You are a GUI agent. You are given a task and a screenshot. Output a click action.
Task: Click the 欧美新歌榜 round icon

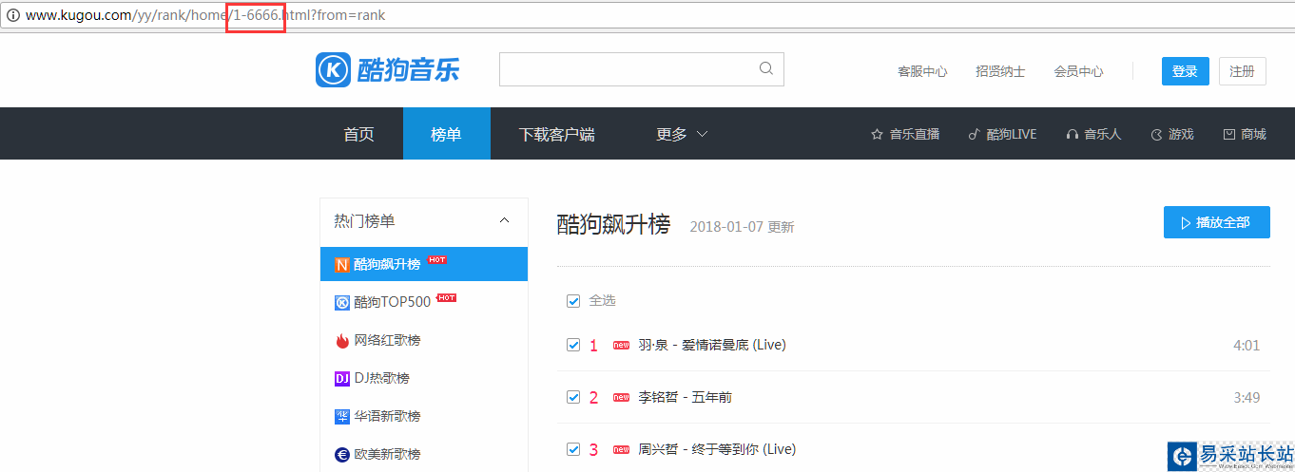[x=342, y=454]
